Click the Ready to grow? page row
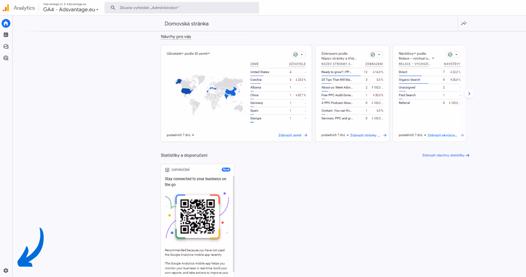The height and width of the screenshot is (277, 526). [352, 72]
